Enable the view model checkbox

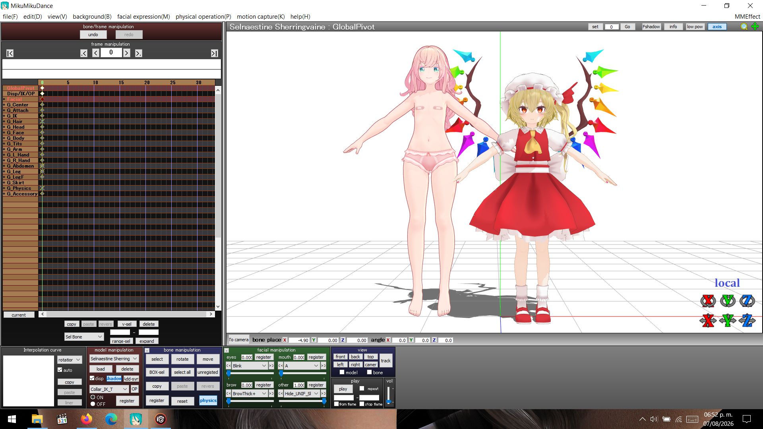(342, 372)
